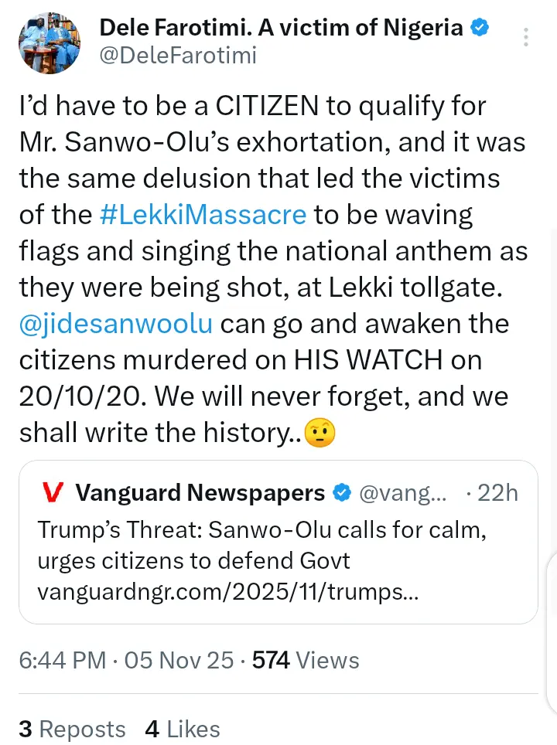This screenshot has height=745, width=557.
Task: Click the @DeleFarotimi handle
Action: (x=178, y=55)
